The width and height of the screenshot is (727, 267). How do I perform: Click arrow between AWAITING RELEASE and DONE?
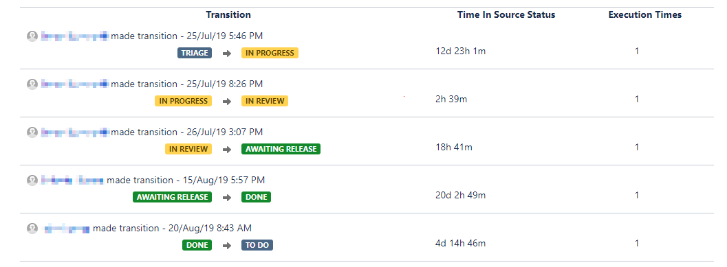tap(227, 198)
